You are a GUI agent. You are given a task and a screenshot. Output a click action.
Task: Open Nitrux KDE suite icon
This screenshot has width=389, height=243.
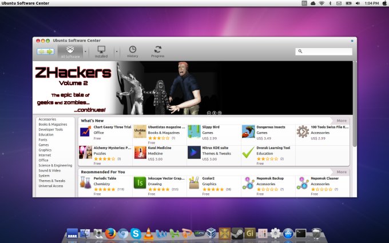click(x=194, y=152)
